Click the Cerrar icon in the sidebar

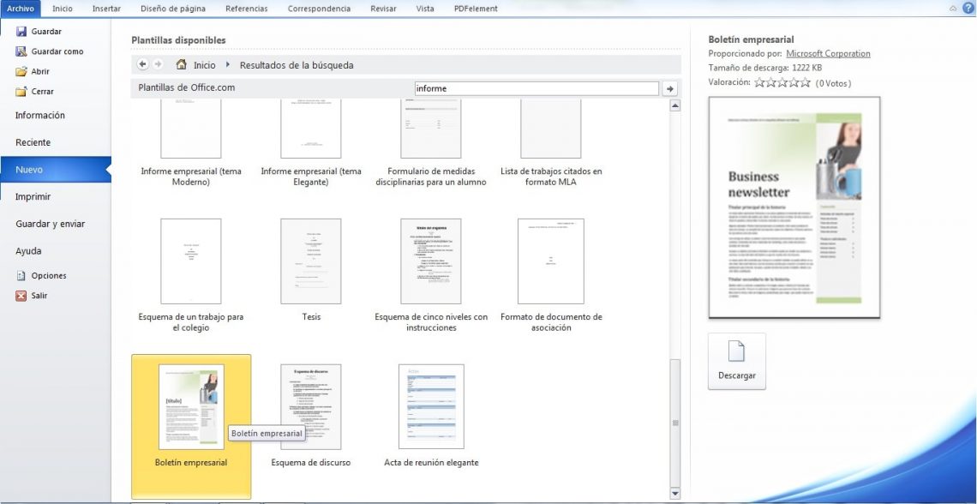21,90
